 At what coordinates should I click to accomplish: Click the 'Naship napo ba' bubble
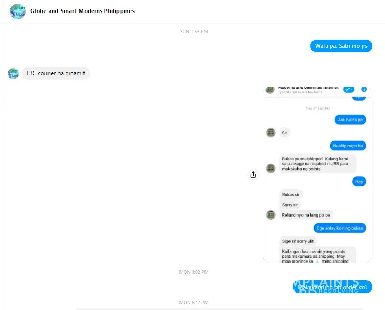click(347, 146)
